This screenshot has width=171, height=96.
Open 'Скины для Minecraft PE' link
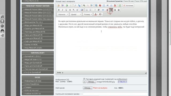[x=34, y=38]
